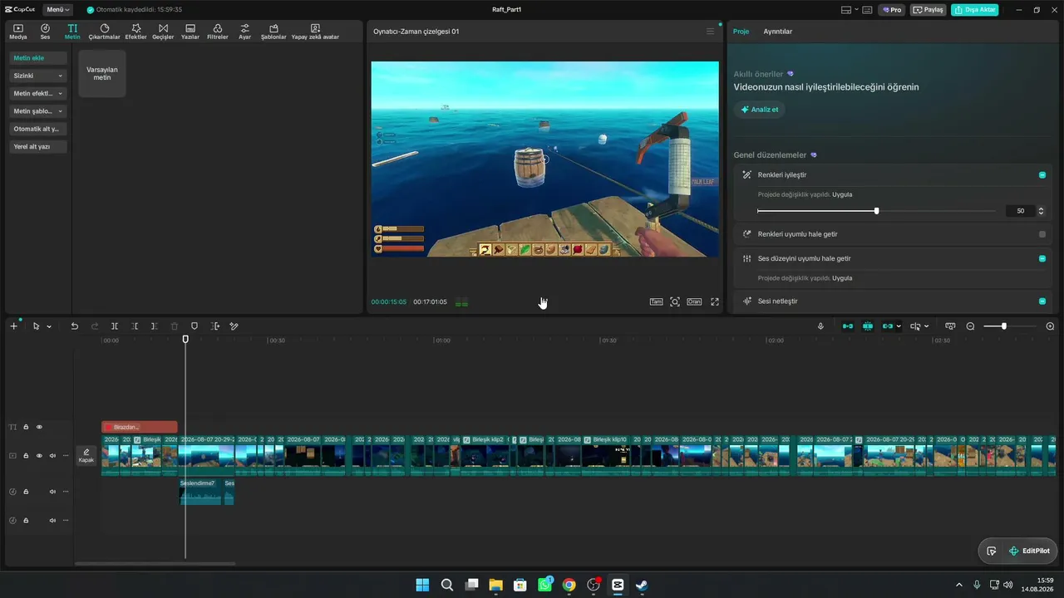
Task: Toggle the Renkleri iyileştir switch
Action: pos(1042,175)
